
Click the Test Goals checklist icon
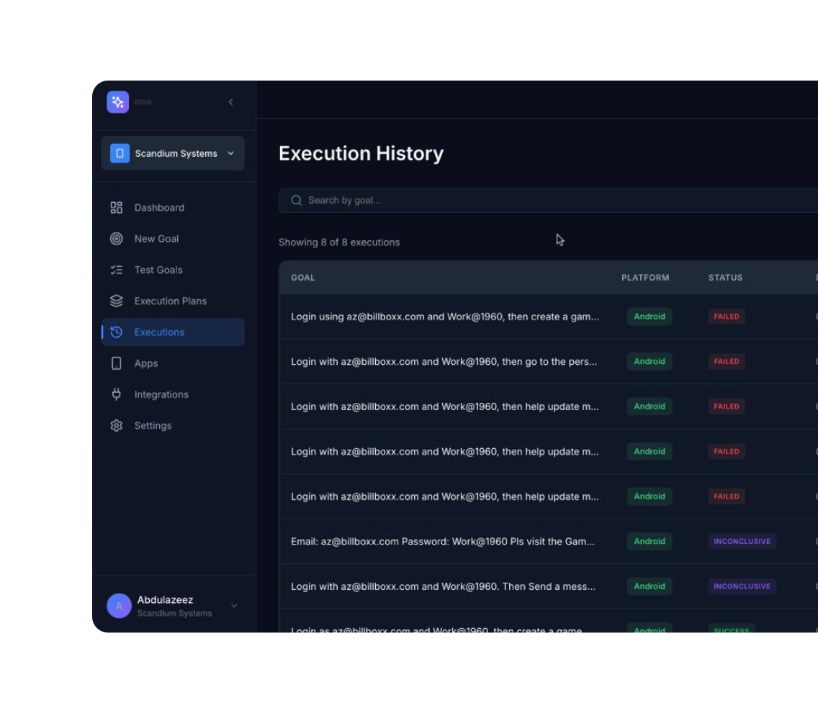117,270
